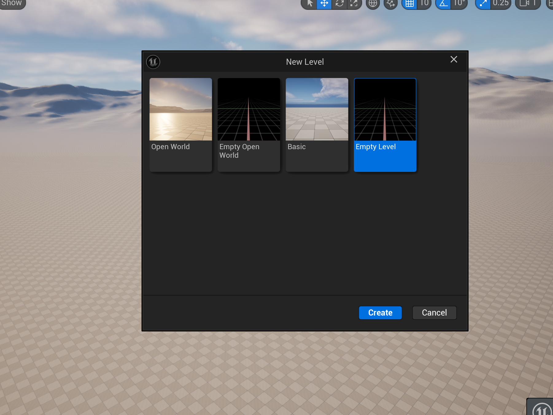Open the grid snap size value 10
This screenshot has width=553, height=415.
pos(425,3)
